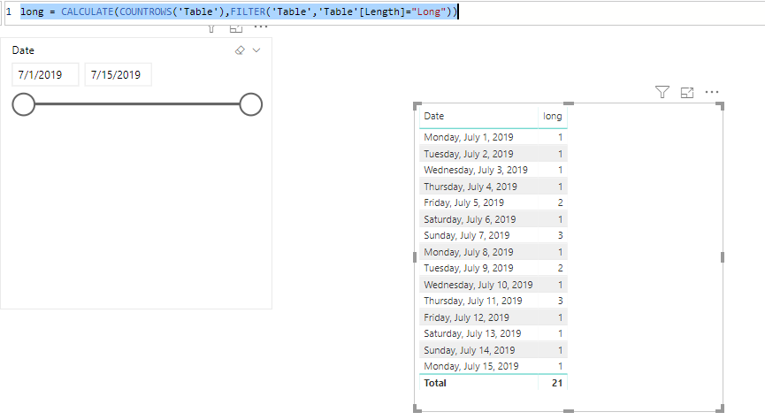Select the left handle of the date slider

click(x=23, y=104)
